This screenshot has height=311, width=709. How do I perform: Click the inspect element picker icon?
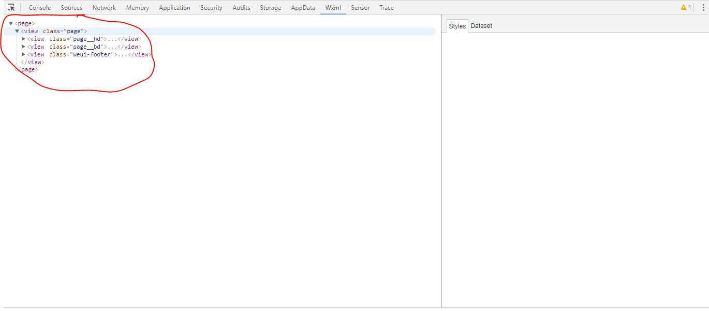click(11, 8)
